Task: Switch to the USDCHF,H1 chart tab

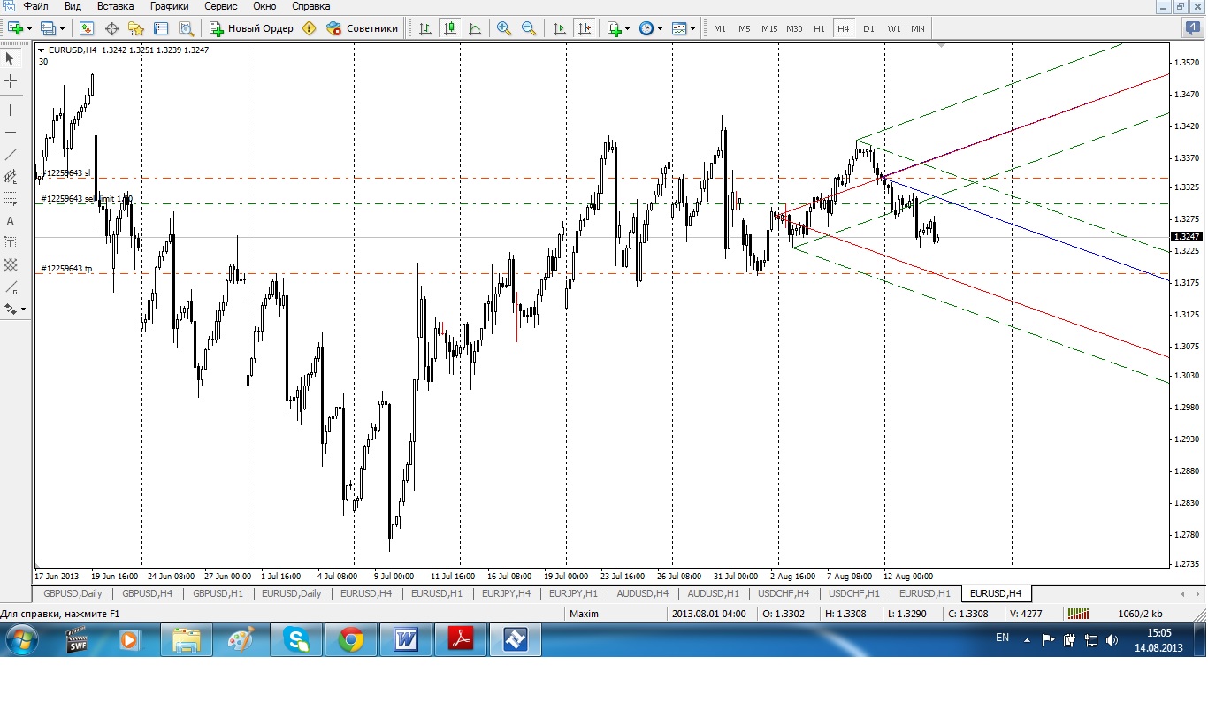Action: (x=855, y=593)
